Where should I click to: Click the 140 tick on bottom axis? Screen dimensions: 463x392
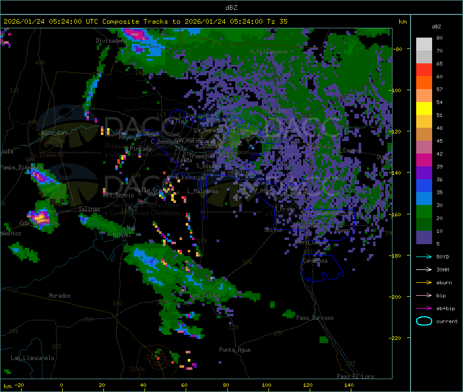point(349,385)
